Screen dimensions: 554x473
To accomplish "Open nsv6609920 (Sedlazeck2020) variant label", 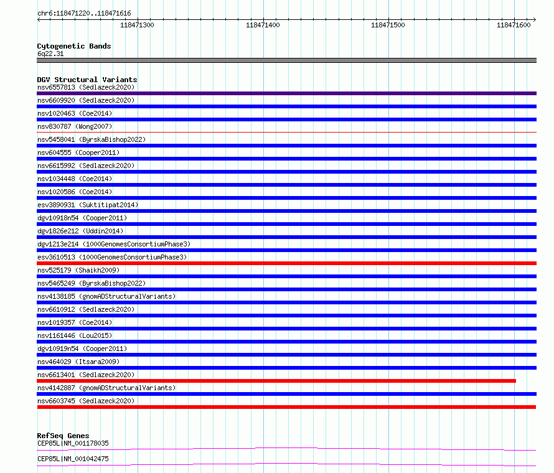I will pyautogui.click(x=86, y=100).
